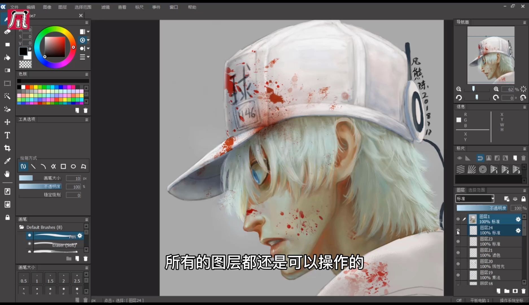Open the 画笔 panel menu
The width and height of the screenshot is (529, 305).
(x=87, y=219)
